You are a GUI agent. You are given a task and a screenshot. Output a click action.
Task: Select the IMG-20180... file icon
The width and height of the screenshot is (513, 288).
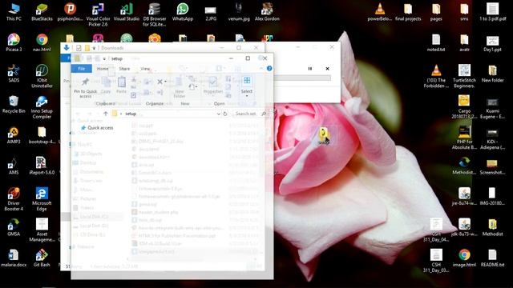pyautogui.click(x=492, y=196)
